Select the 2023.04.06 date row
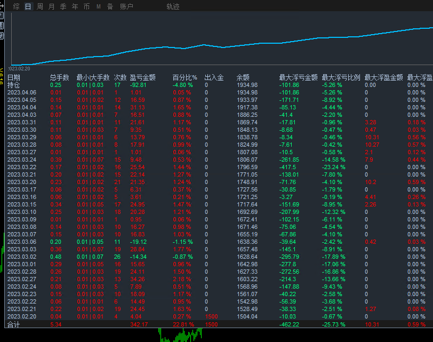 [x=219, y=92]
